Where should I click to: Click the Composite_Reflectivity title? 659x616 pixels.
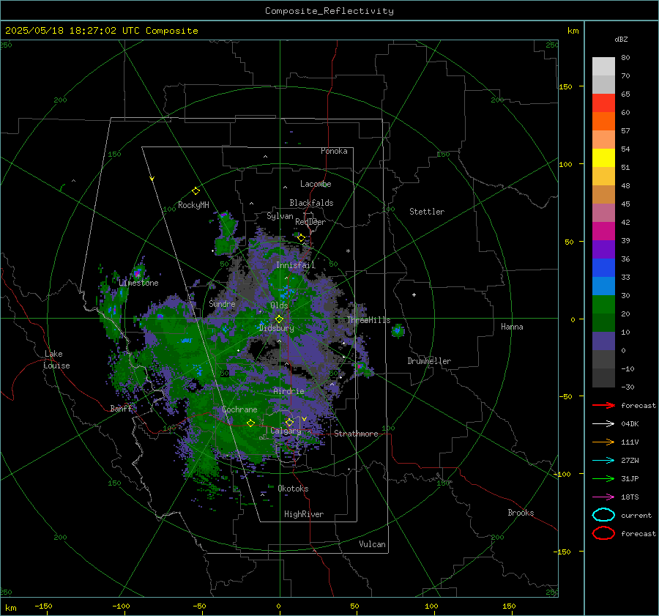(x=329, y=11)
